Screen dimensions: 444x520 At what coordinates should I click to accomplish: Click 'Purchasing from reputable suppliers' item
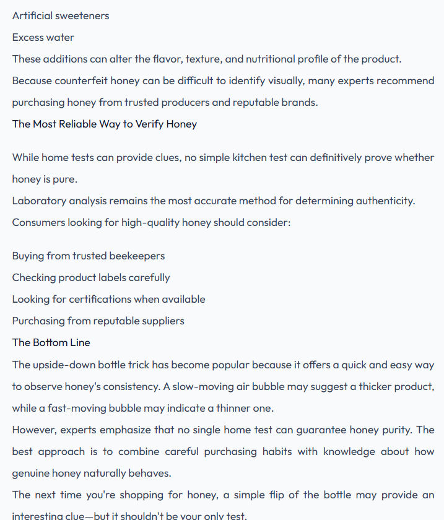(x=98, y=321)
